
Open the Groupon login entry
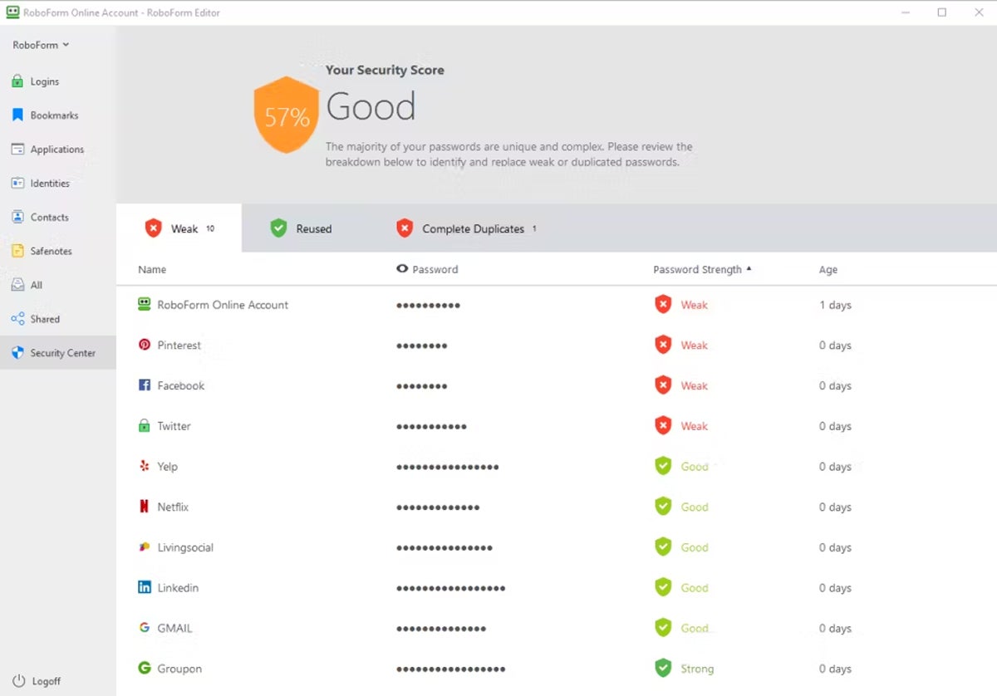(179, 669)
